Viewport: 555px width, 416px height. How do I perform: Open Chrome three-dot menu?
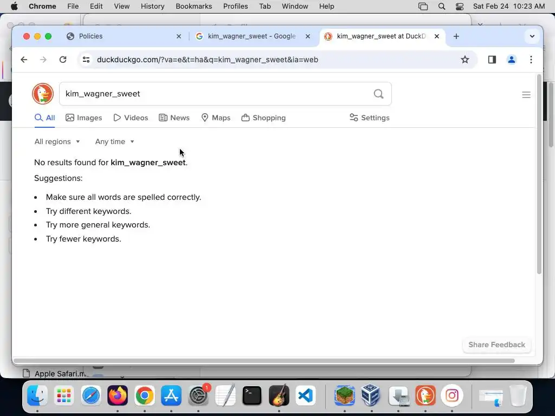[x=531, y=60]
